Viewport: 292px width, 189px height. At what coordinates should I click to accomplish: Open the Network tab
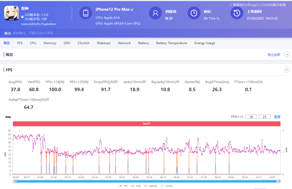[124, 43]
